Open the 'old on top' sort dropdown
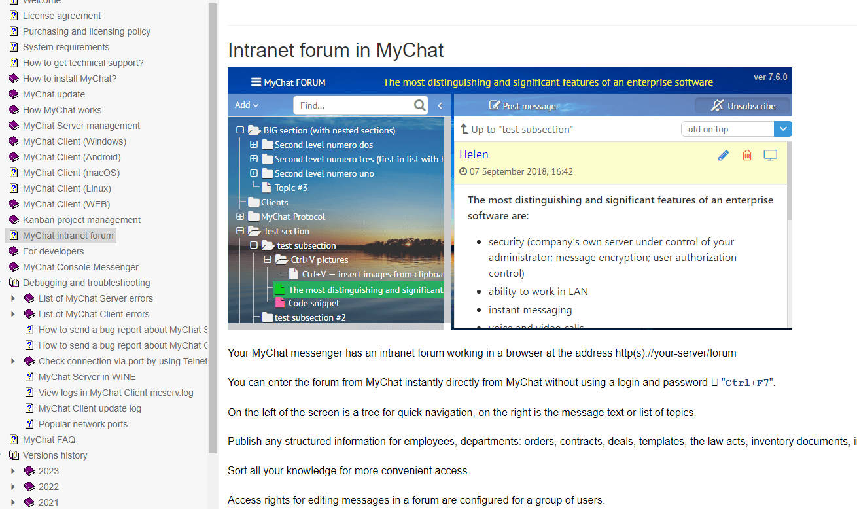The height and width of the screenshot is (509, 857). [737, 129]
